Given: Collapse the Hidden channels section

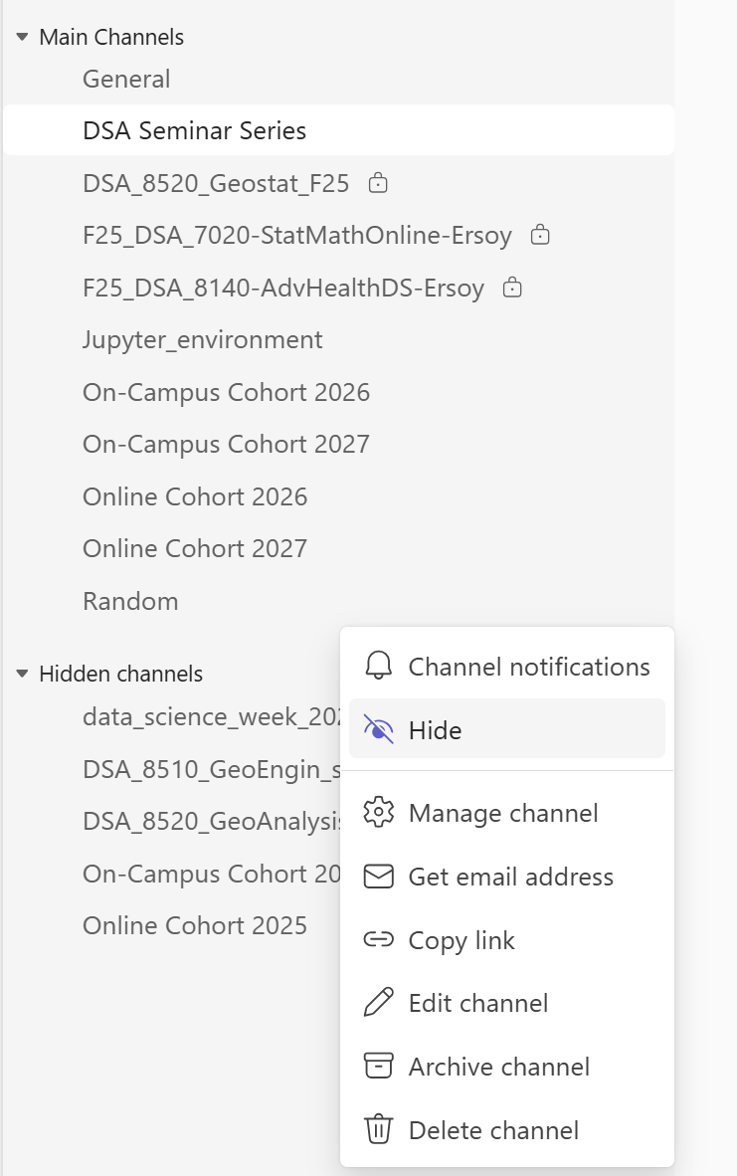Looking at the screenshot, I should (x=23, y=674).
